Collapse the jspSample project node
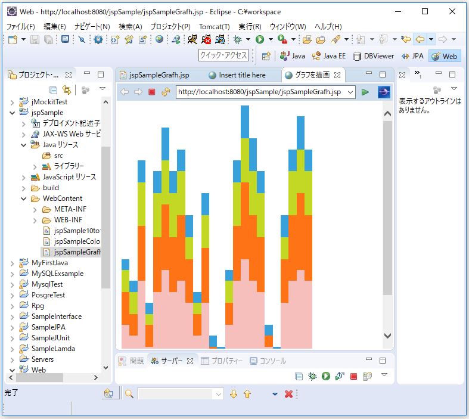This screenshot has height=419, width=469. (13, 113)
